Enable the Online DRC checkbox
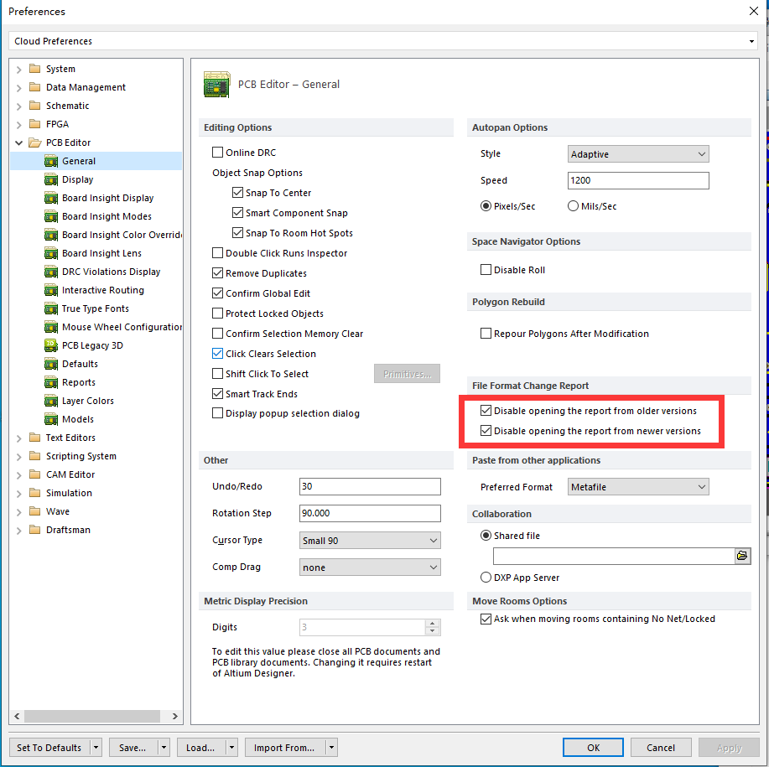The height and width of the screenshot is (767, 769). (x=217, y=153)
